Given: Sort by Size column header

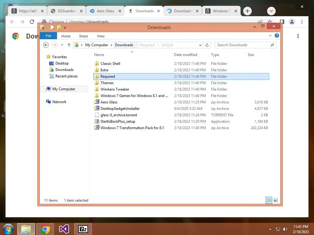Looking at the screenshot, I should pos(251,54).
